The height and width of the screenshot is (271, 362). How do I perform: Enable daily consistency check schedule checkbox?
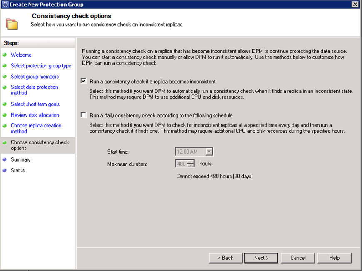(84, 115)
